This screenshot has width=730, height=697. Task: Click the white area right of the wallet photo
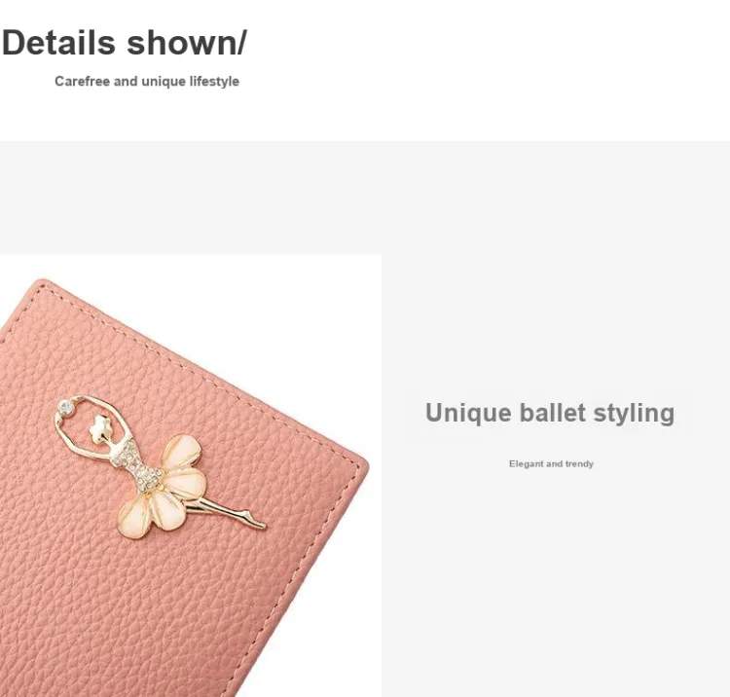554,582
